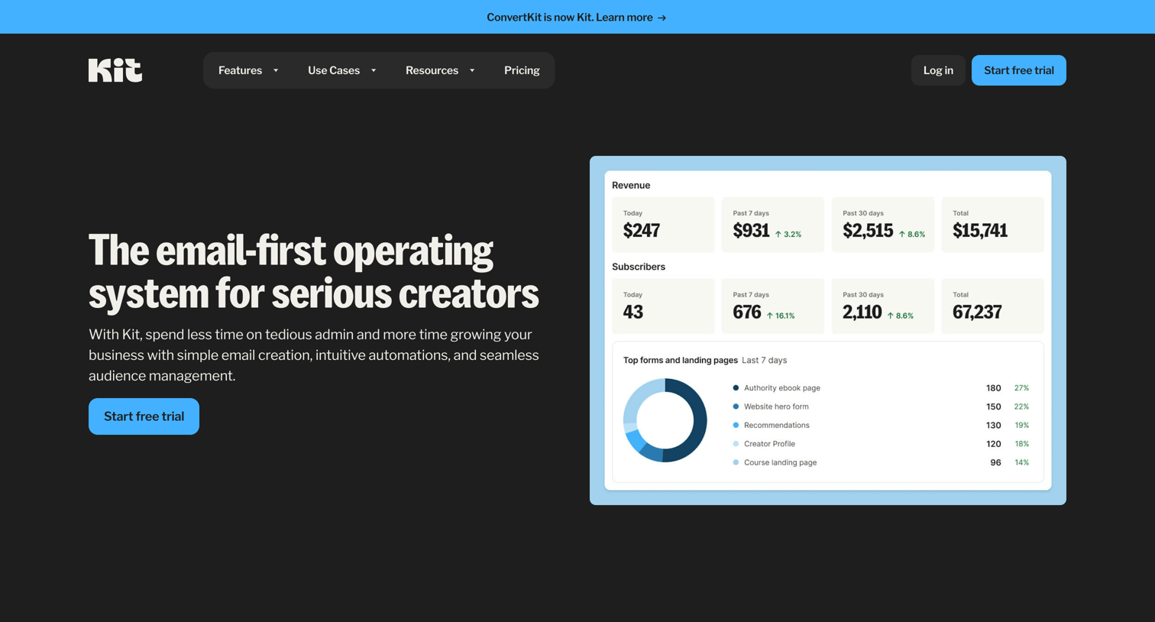Click the Creator Profile legend dot
Viewport: 1155px width, 622px height.
[x=736, y=444]
